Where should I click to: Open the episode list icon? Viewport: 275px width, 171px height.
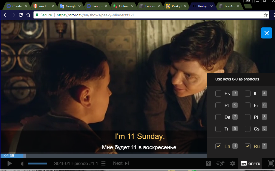(103, 163)
